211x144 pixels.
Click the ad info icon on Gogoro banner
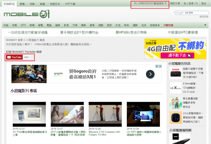157,66
